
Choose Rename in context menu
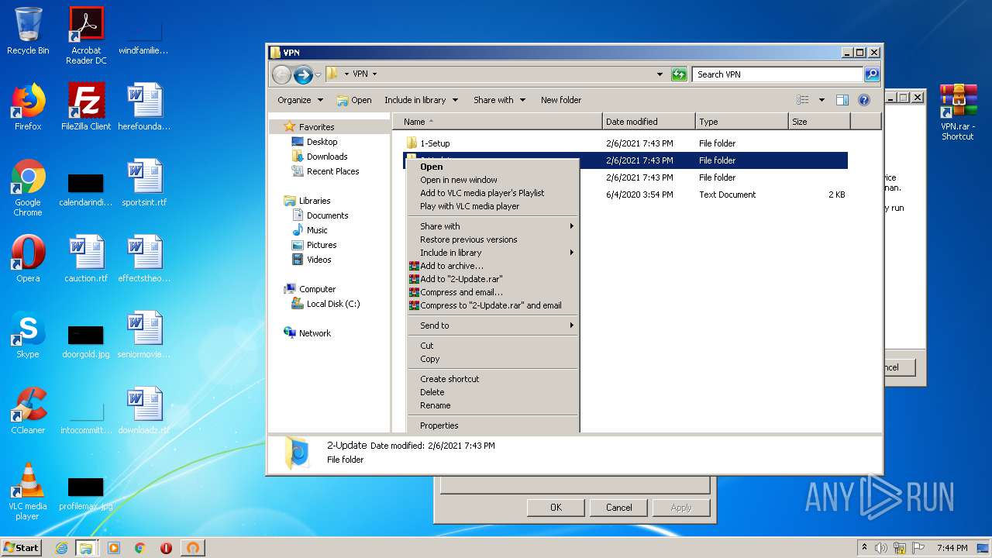click(493, 405)
